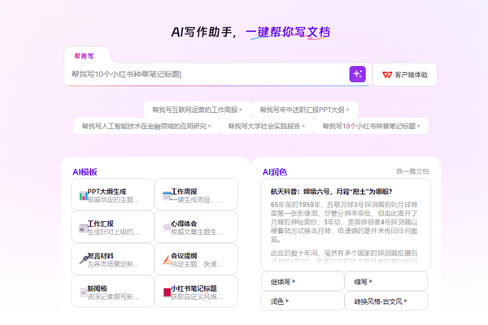The image size is (488, 325).
Task: Click the 心得体会 speech bubble icon
Action: click(x=167, y=227)
